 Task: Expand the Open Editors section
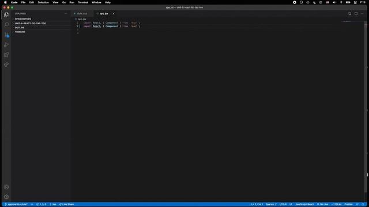pos(23,19)
